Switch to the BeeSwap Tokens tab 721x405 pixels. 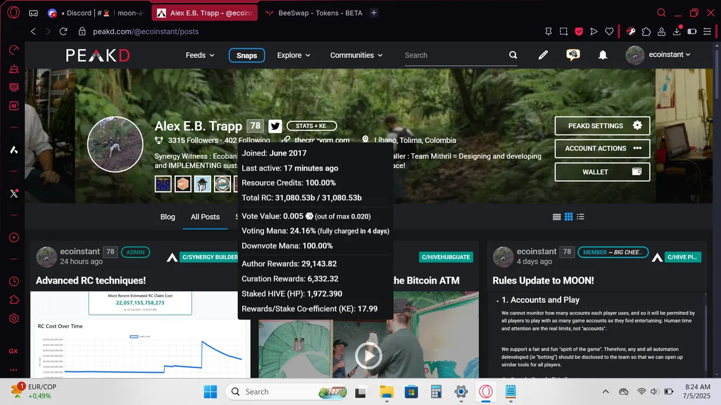coord(314,13)
